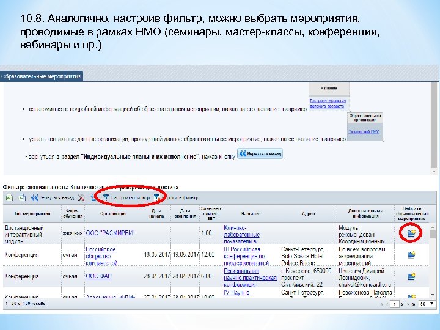
Task: Sort by Организация column header
Action: pyautogui.click(x=114, y=213)
